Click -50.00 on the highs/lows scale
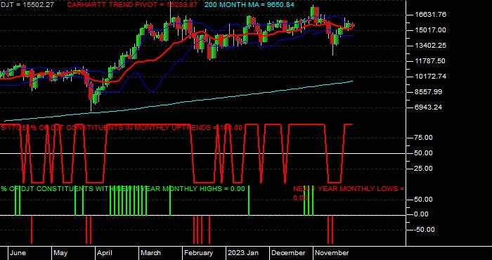The width and height of the screenshot is (492, 260). (425, 230)
